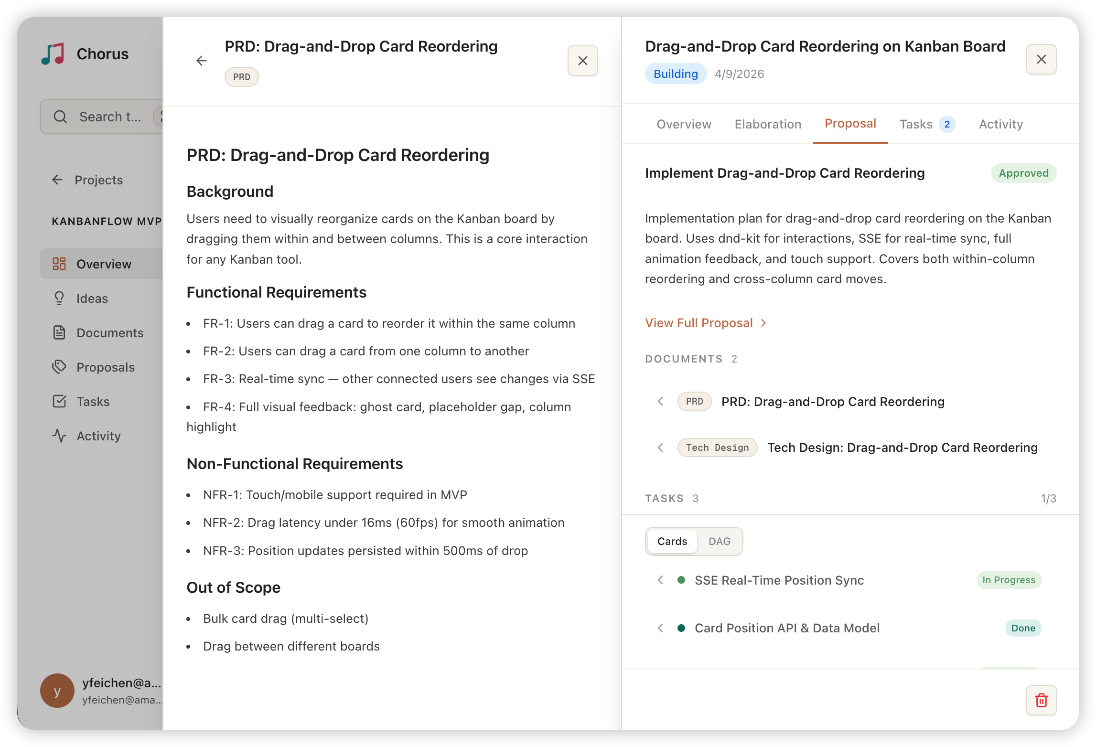Expand the PRD document row chevron
Screen dimensions: 1096x747
(x=661, y=402)
